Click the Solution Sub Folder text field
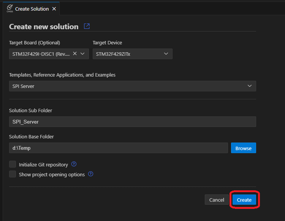The width and height of the screenshot is (285, 221). coord(132,122)
